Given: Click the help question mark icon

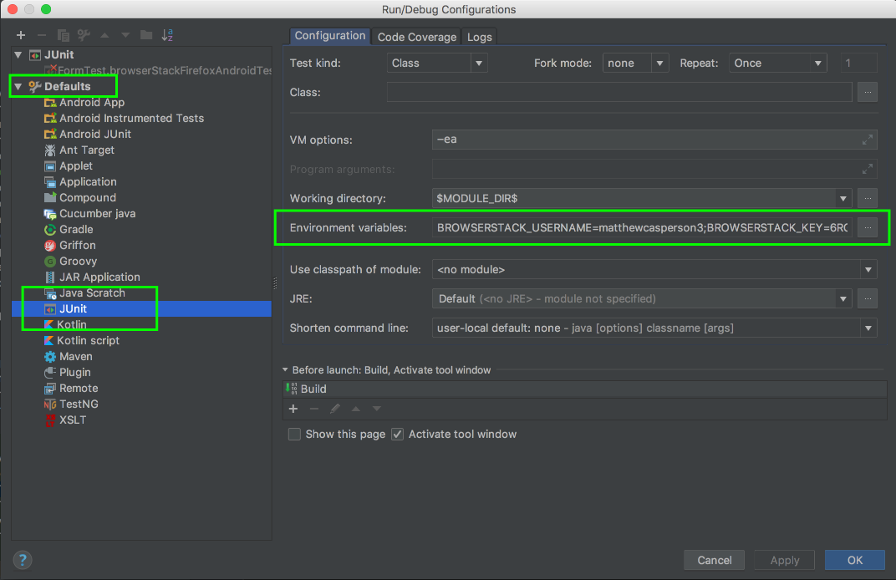Looking at the screenshot, I should (x=23, y=560).
